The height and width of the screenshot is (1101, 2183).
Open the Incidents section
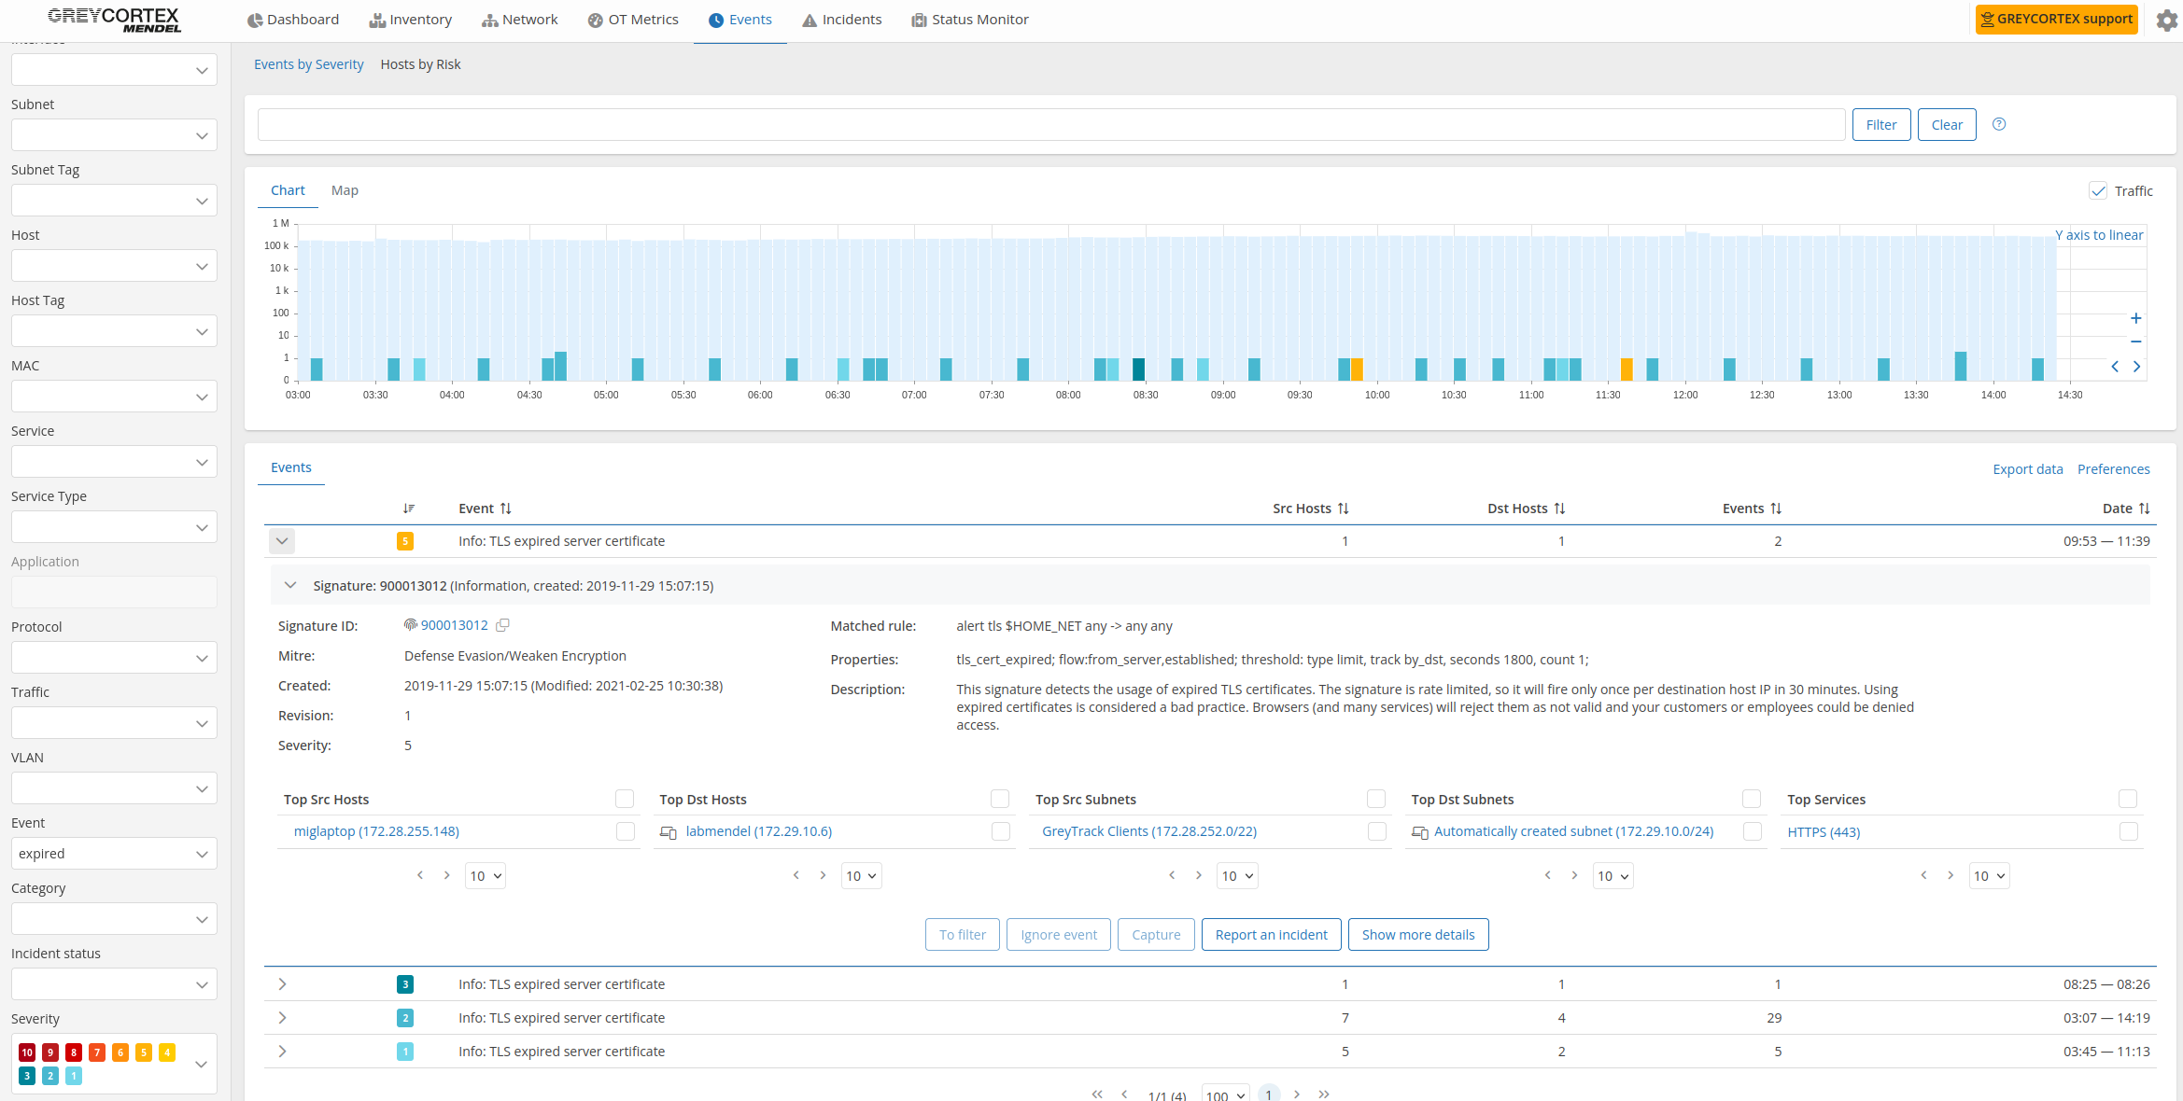841,19
